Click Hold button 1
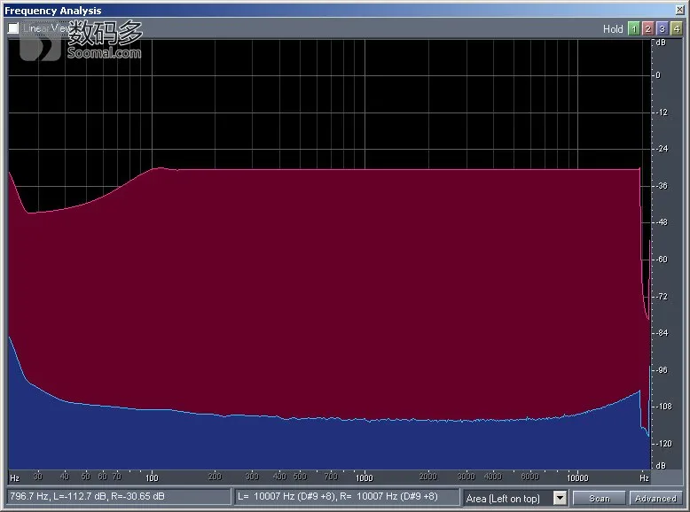The width and height of the screenshot is (690, 512). [633, 29]
